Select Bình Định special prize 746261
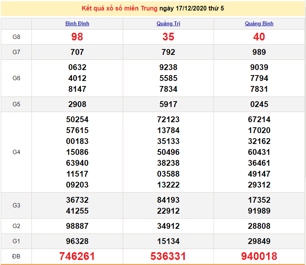The image size is (306, 265). [77, 256]
